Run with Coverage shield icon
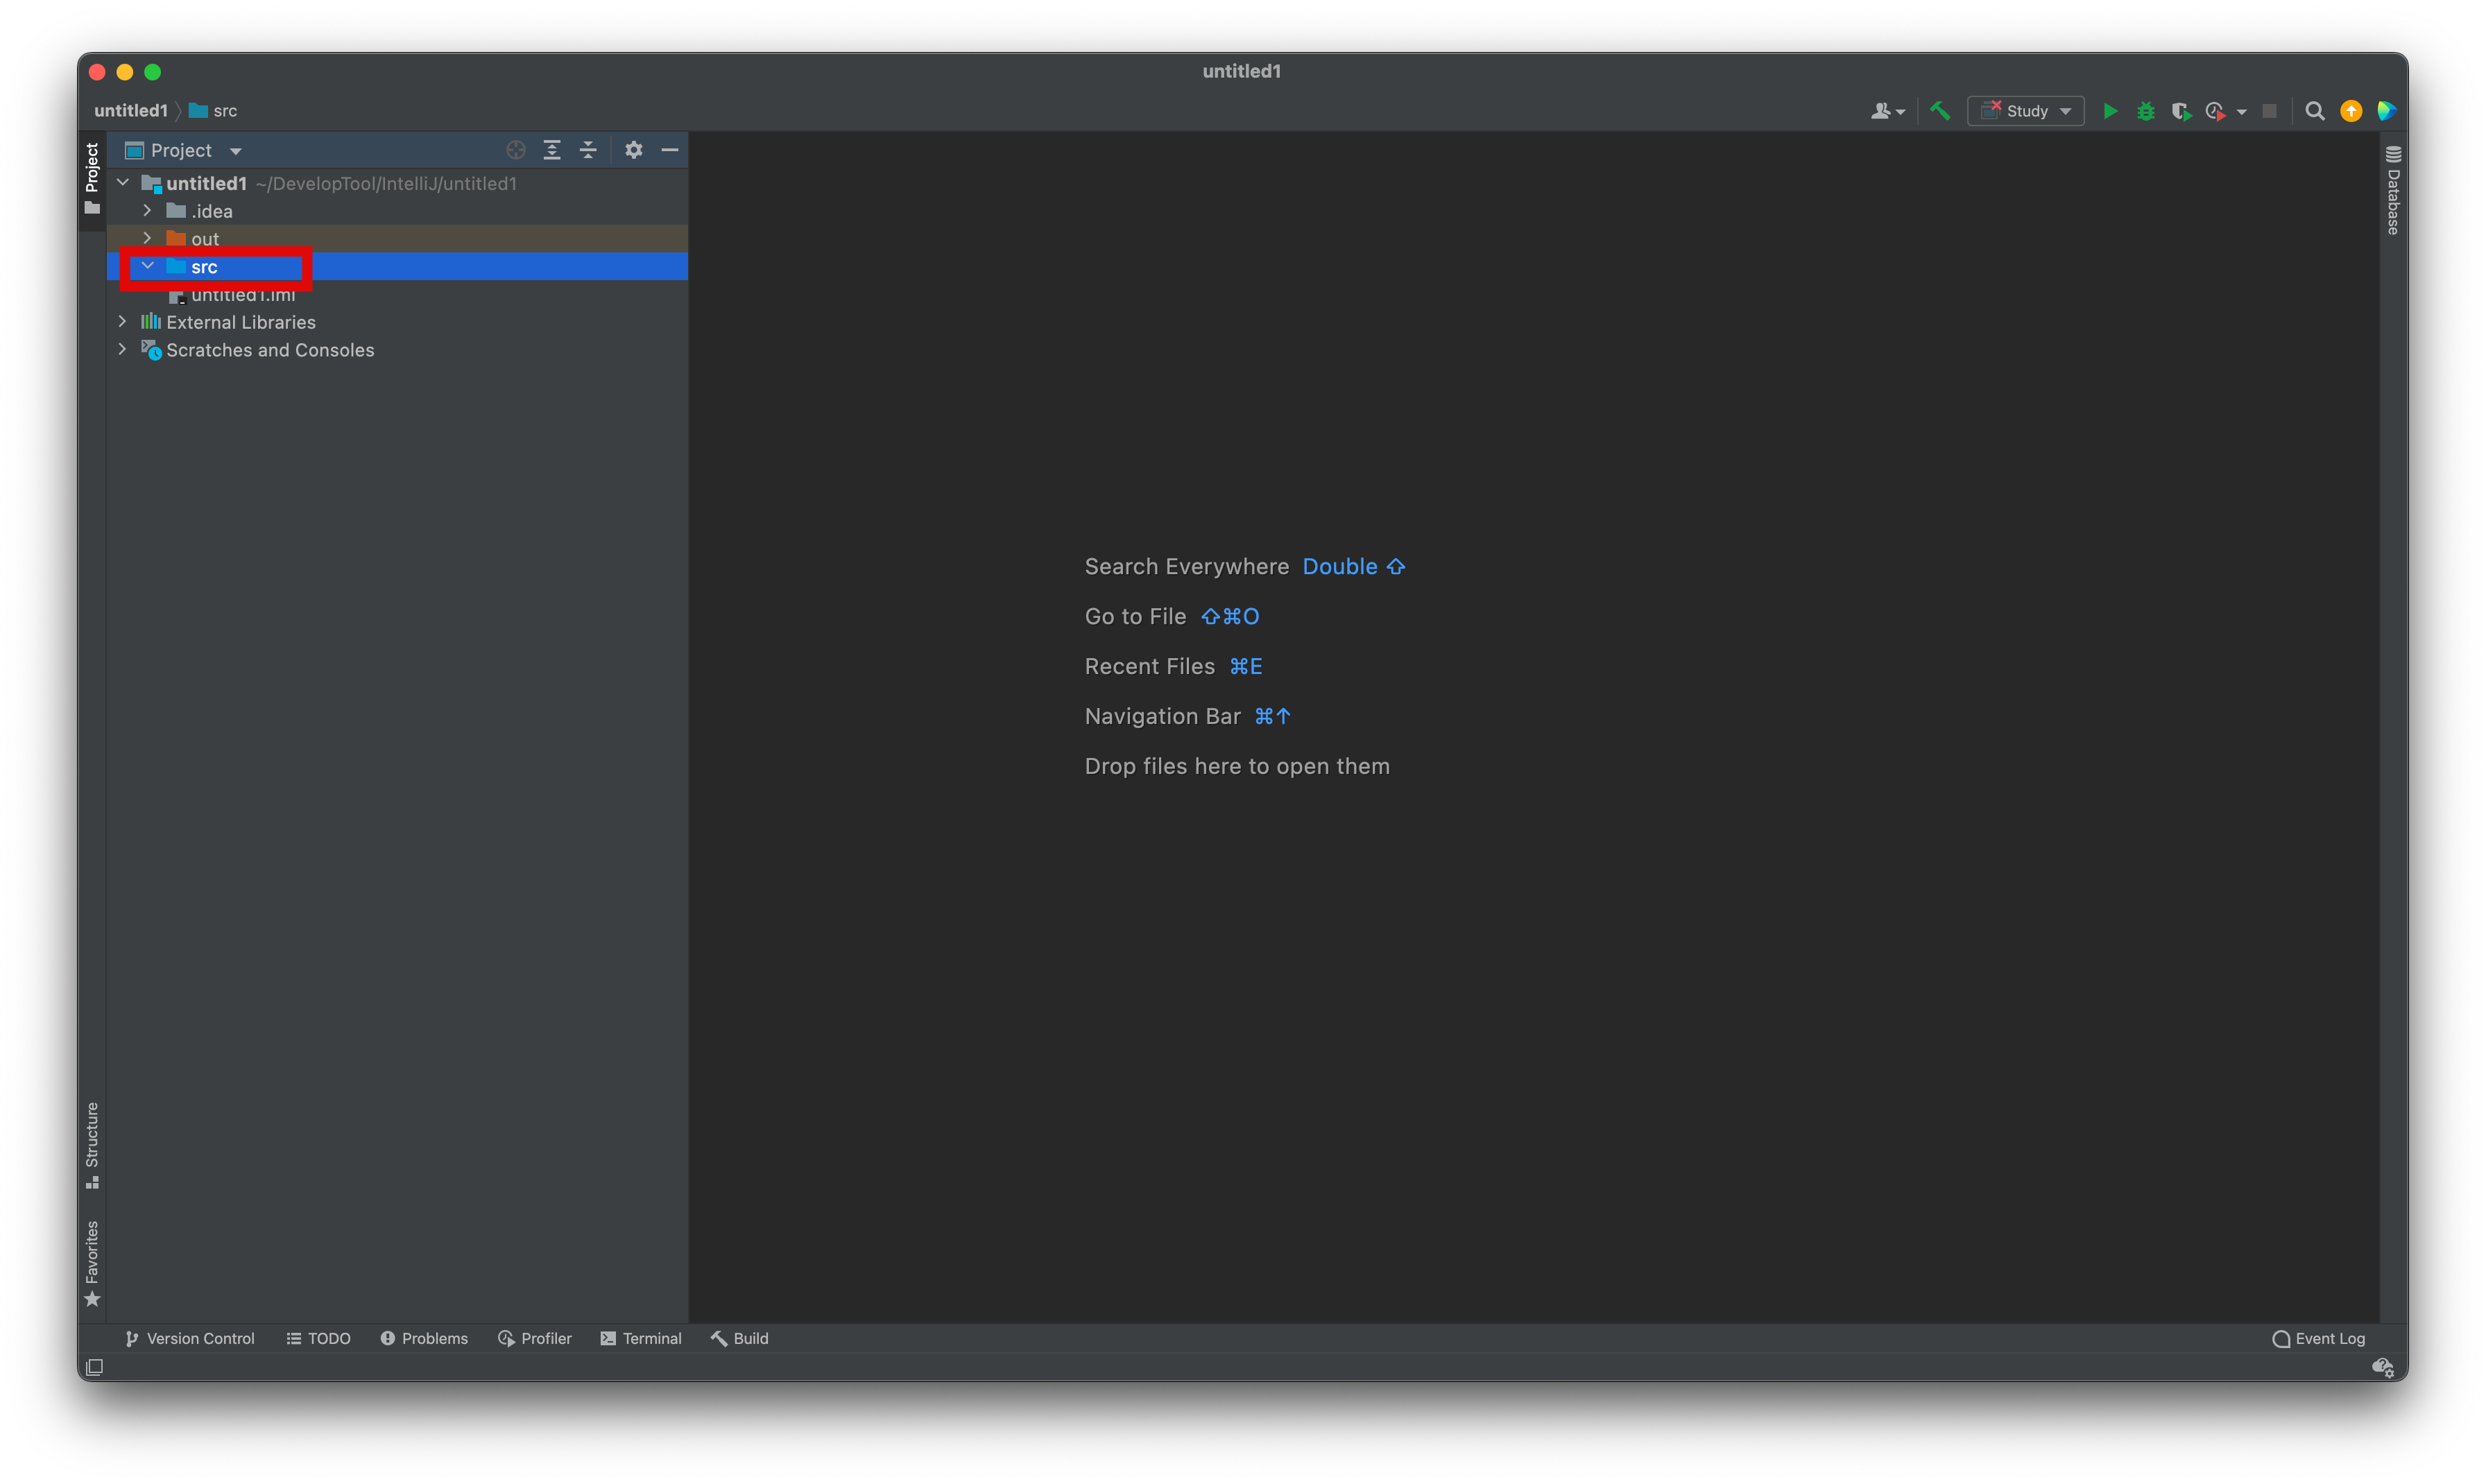This screenshot has height=1484, width=2486. [2180, 111]
